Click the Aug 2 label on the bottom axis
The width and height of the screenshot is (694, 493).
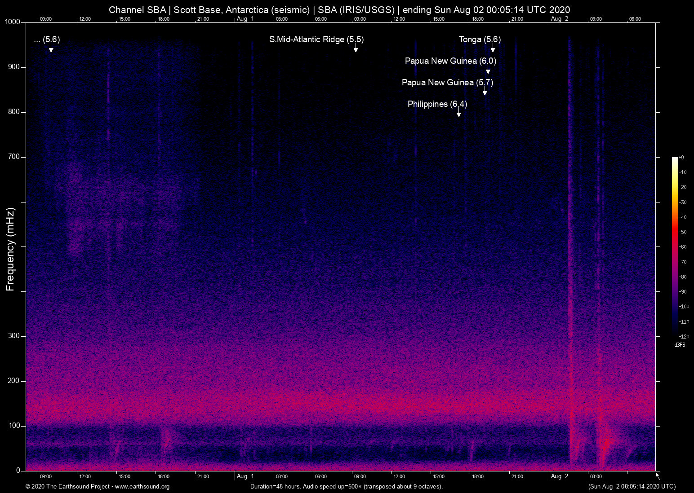coord(559,476)
